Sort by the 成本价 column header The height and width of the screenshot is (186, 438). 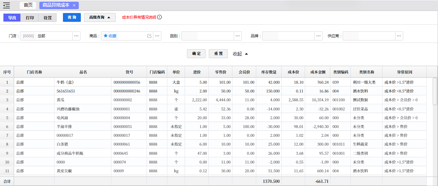pyautogui.click(x=293, y=72)
